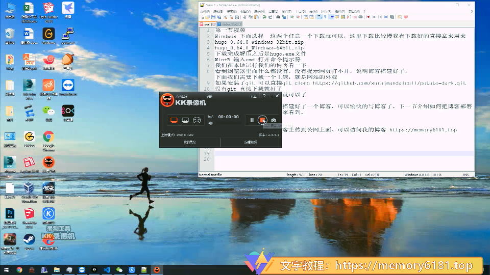Mute the speaker in KK recorder

(211, 123)
